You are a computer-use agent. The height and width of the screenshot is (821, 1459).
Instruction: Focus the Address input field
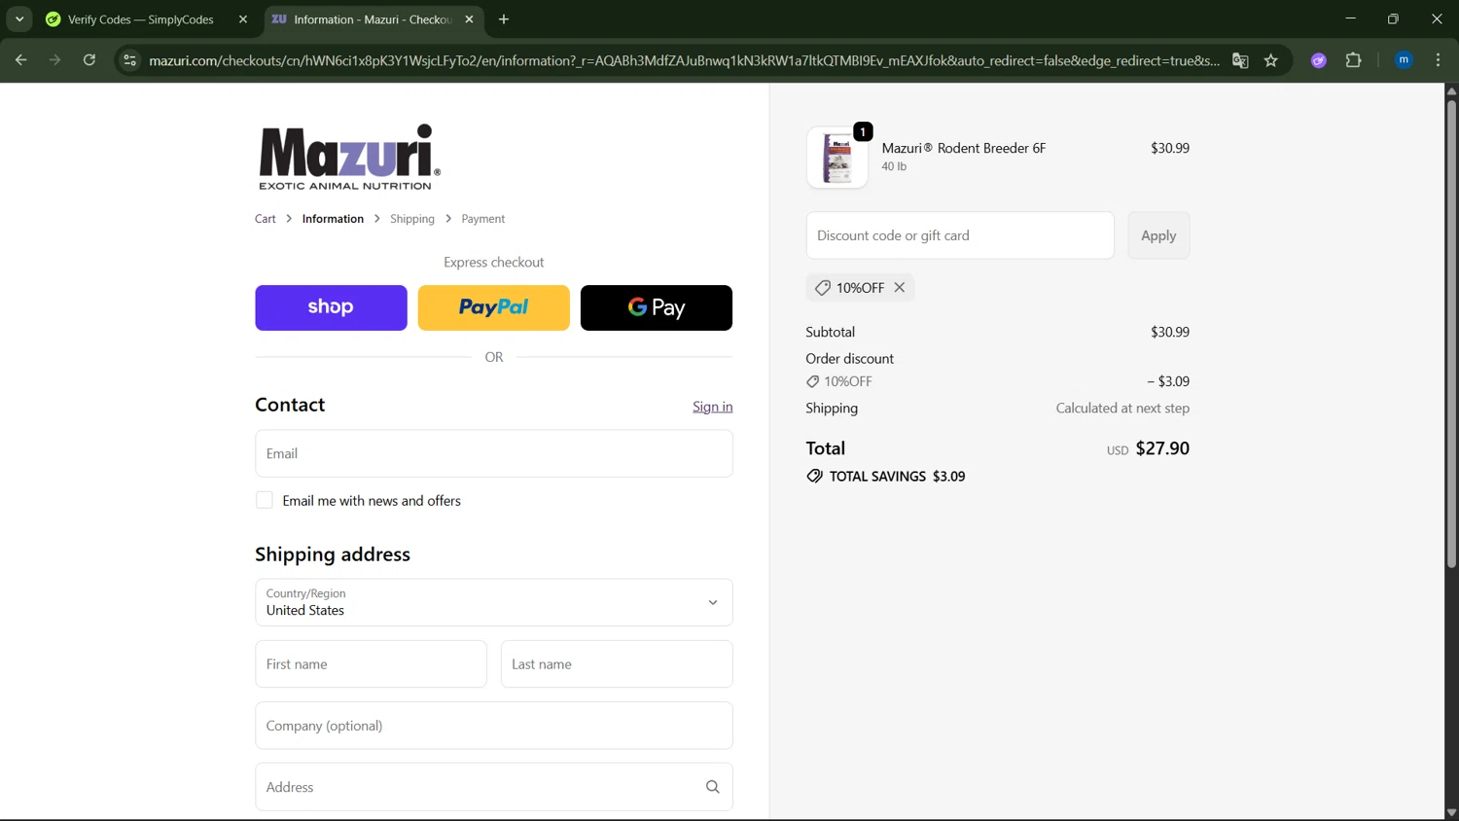(x=494, y=787)
